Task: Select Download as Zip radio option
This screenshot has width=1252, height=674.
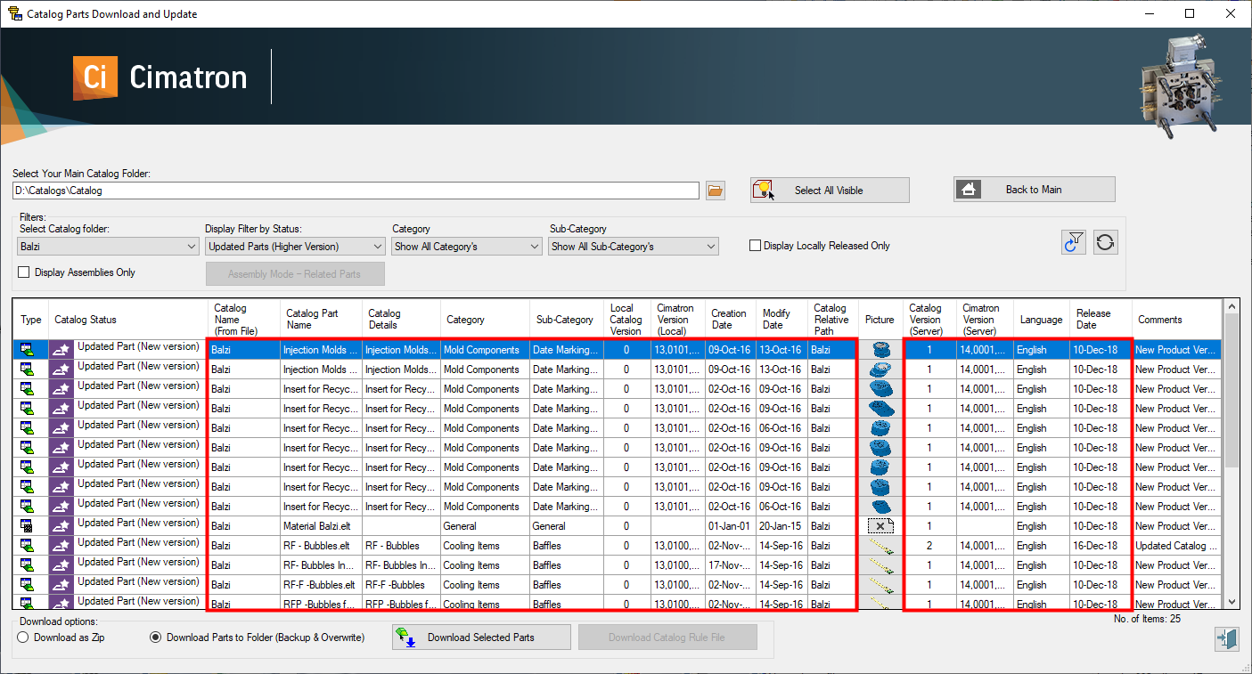Action: point(24,637)
